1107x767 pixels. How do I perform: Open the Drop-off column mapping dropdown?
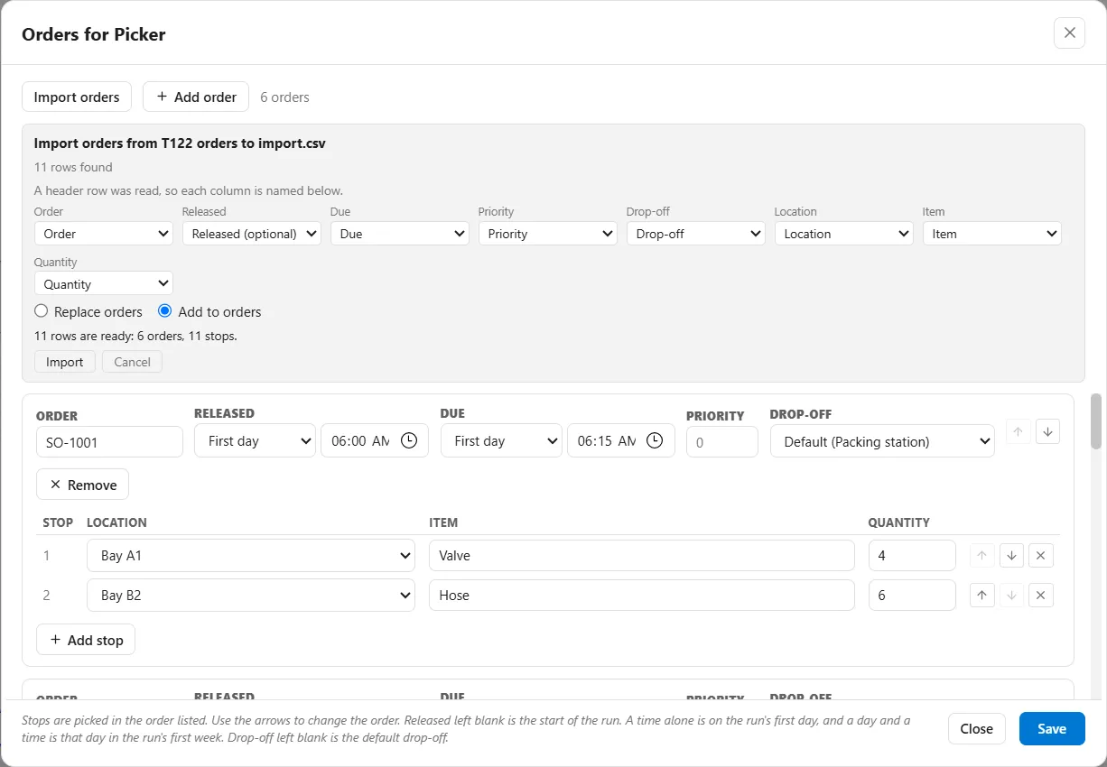[696, 234]
